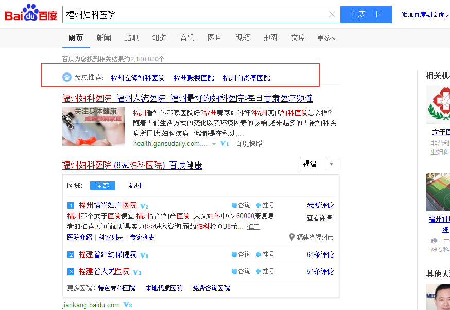Select the 全部 region filter

(102, 186)
